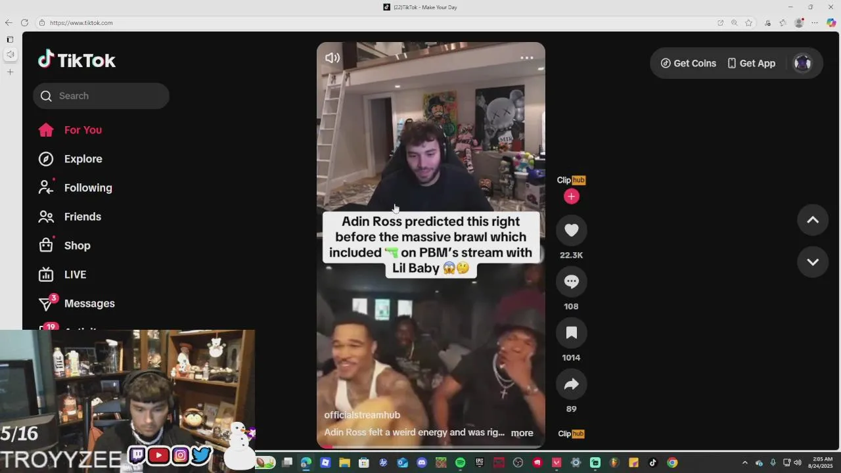Open the video three-dot options menu

(x=527, y=58)
